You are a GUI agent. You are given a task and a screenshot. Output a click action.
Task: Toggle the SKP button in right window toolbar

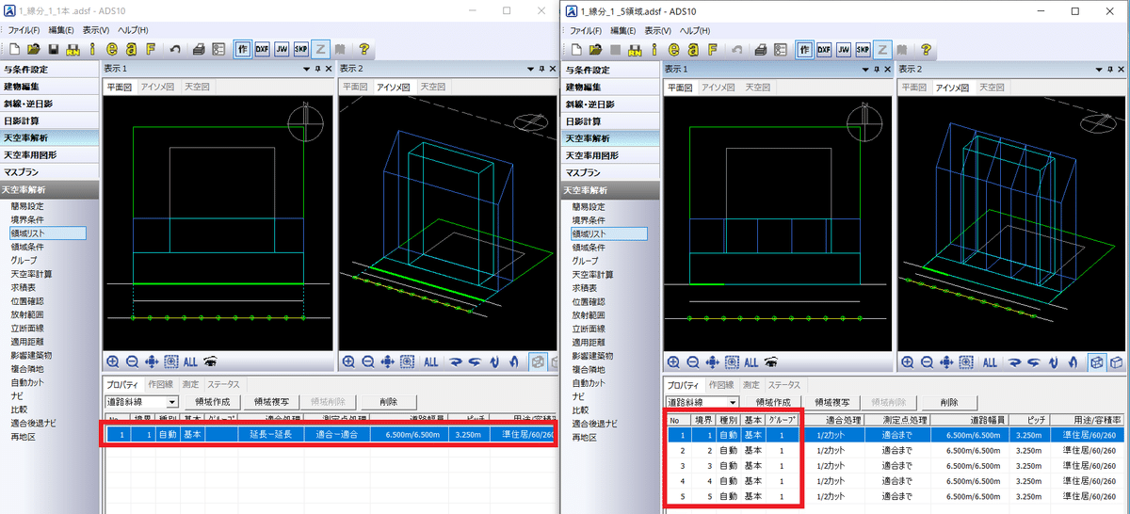[864, 49]
